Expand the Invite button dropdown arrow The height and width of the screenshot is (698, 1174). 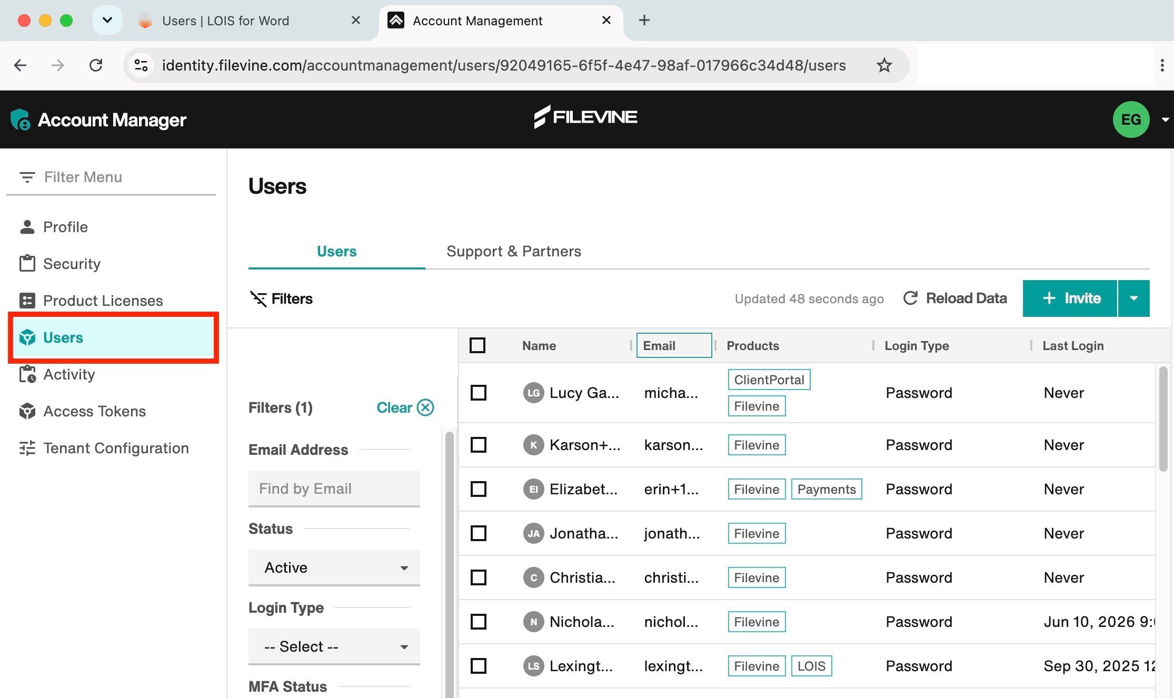(x=1134, y=298)
